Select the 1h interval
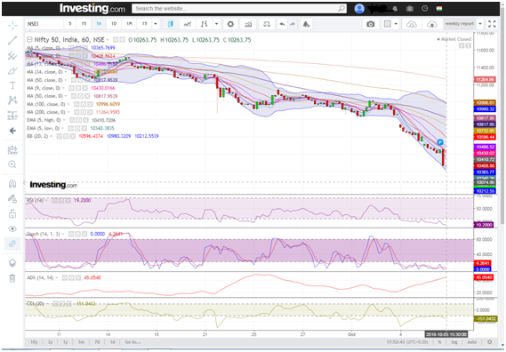 [99, 24]
